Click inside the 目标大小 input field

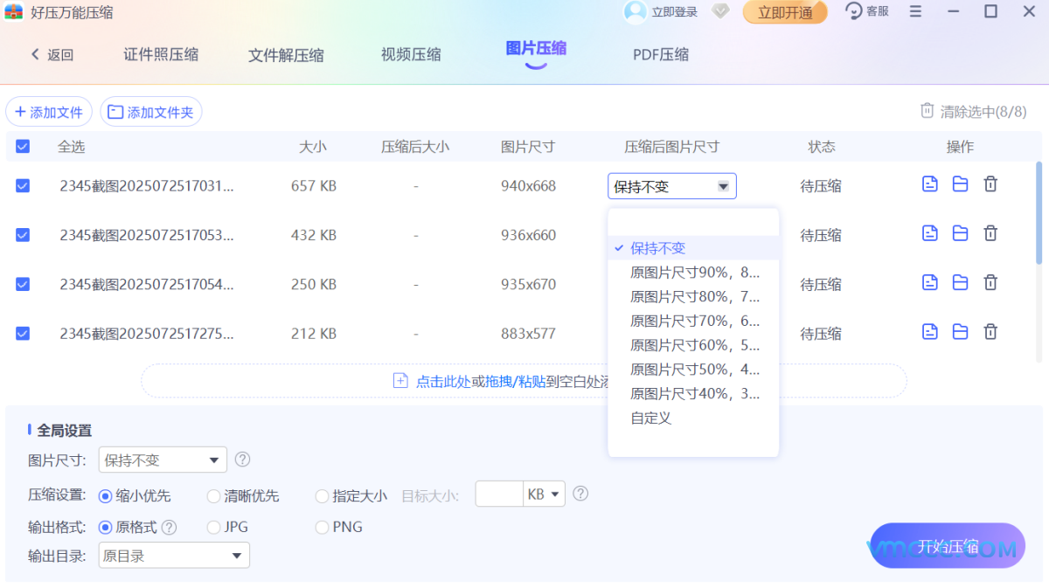coord(498,494)
